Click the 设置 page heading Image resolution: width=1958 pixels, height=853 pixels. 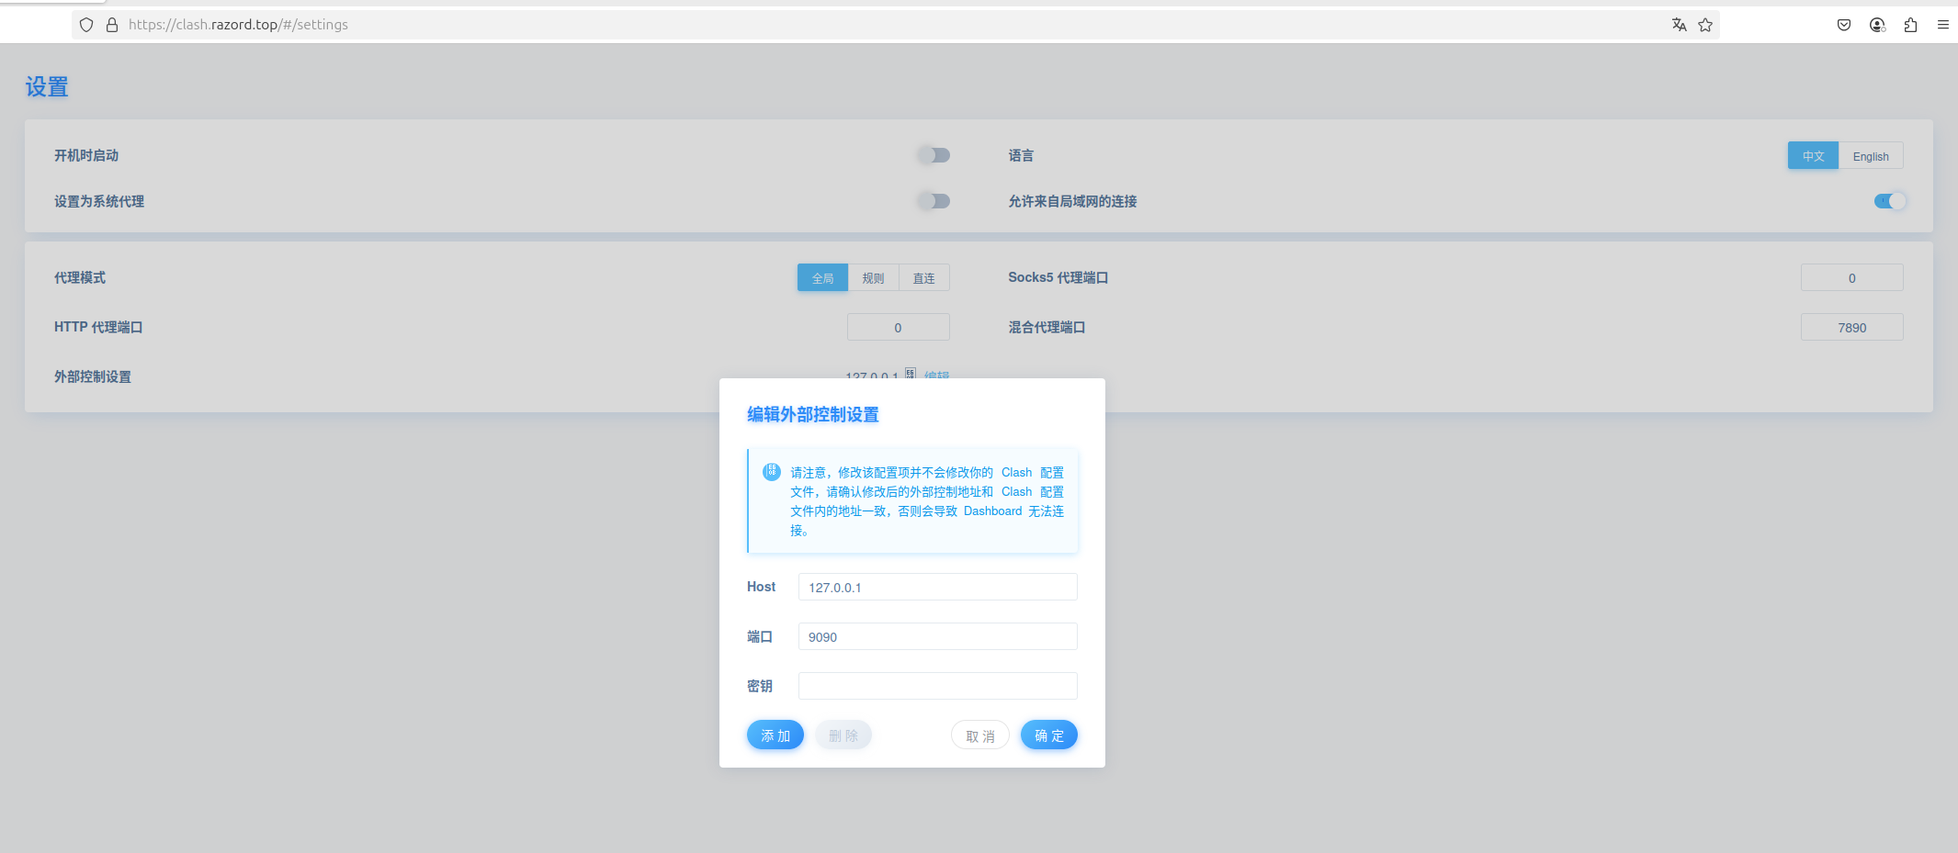click(47, 87)
